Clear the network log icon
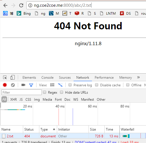Viewport: 146px width, 143px height. (13, 85)
